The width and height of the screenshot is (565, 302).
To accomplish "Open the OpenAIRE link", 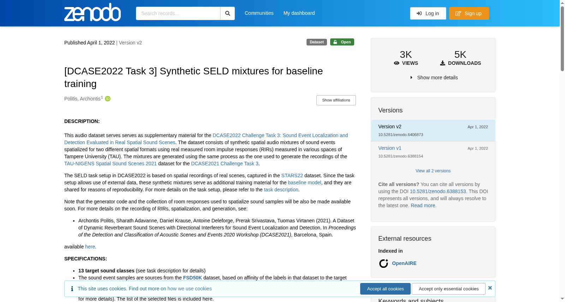I will point(404,263).
